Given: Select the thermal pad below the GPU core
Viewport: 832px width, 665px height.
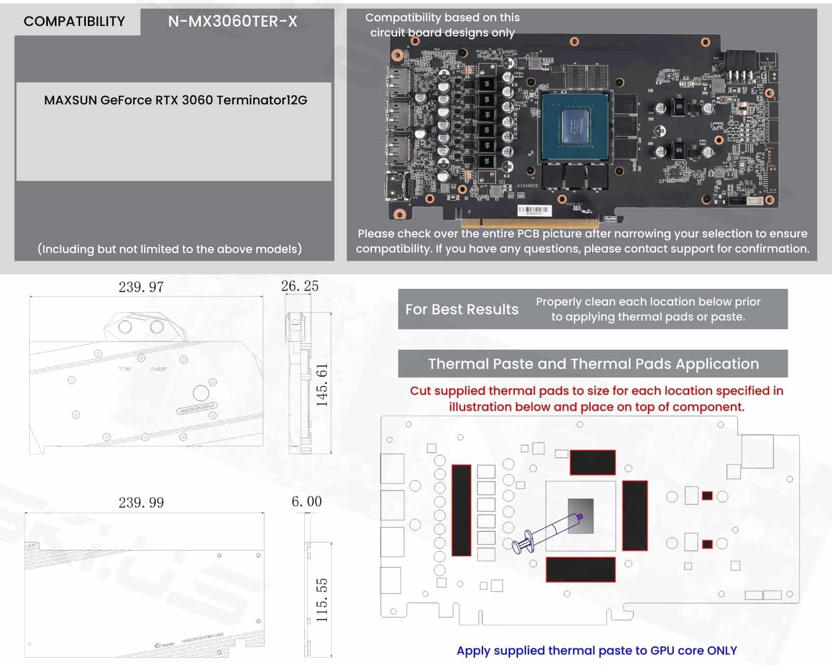Looking at the screenshot, I should 580,569.
